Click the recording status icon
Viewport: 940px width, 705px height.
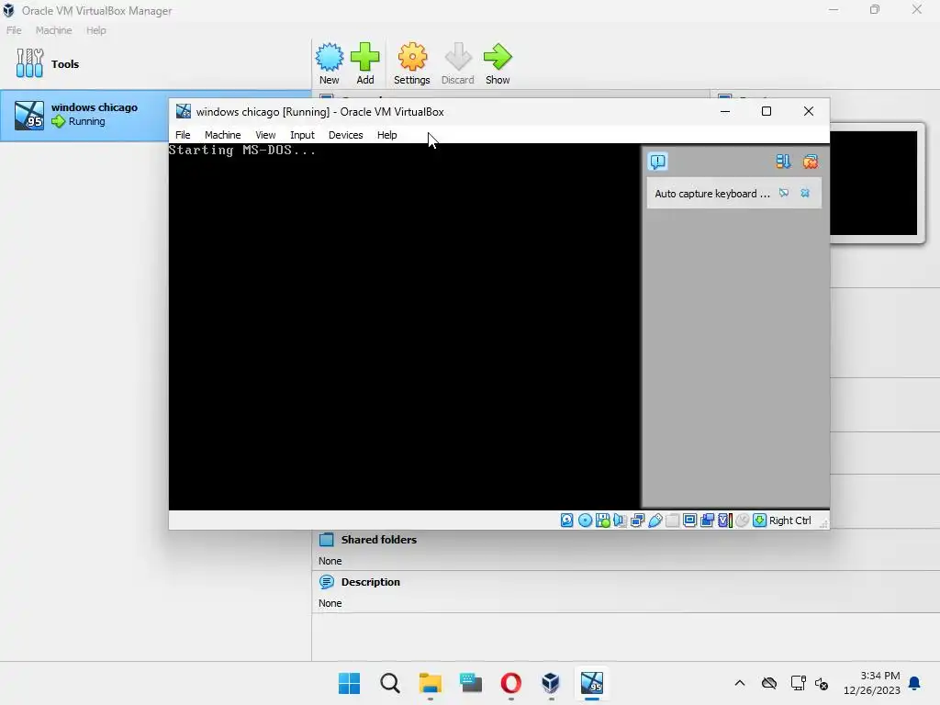[708, 520]
